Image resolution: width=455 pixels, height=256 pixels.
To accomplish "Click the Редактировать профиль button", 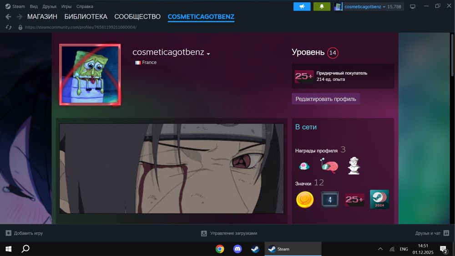I will pyautogui.click(x=326, y=99).
